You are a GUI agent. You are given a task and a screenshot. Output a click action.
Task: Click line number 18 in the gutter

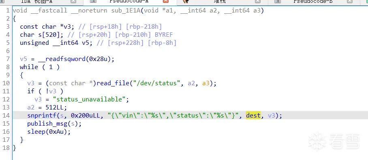pos(6,148)
